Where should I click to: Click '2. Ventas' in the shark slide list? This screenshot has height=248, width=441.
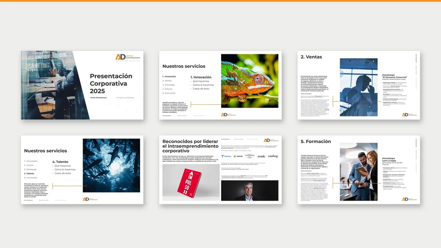29,165
